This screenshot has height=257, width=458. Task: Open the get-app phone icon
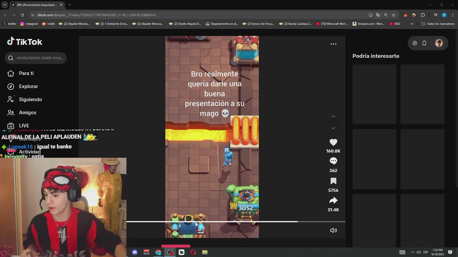424,43
